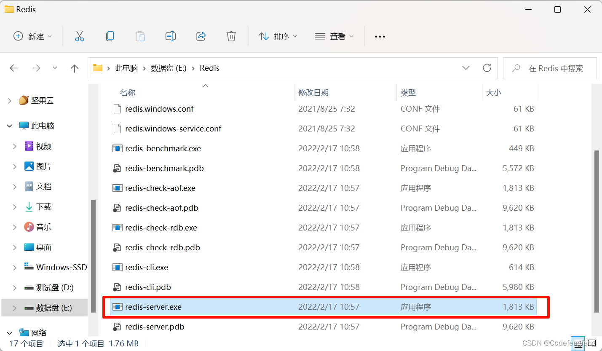Click the navigation pane scrollbar
This screenshot has height=351, width=602.
pyautogui.click(x=93, y=257)
